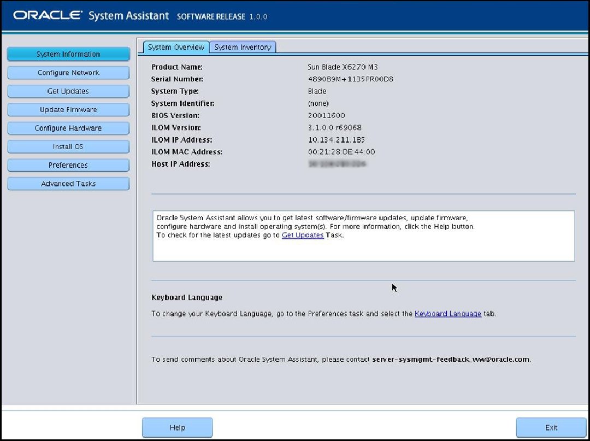Select the System Overview tab
The width and height of the screenshot is (590, 441).
point(175,48)
